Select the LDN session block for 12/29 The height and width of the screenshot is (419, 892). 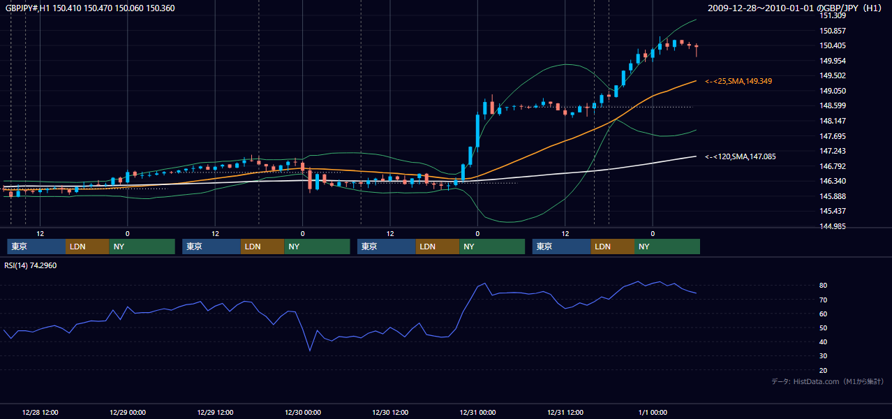point(262,247)
